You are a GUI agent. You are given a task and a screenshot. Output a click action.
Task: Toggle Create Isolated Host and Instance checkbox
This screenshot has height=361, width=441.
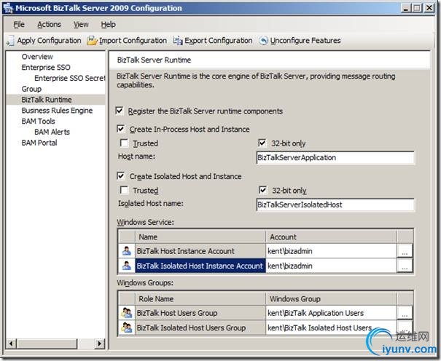(121, 176)
